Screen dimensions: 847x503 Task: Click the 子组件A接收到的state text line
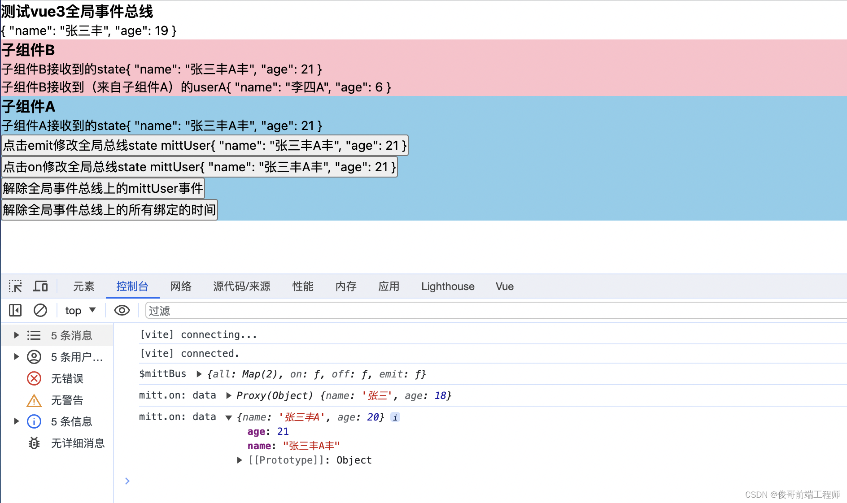pos(162,126)
